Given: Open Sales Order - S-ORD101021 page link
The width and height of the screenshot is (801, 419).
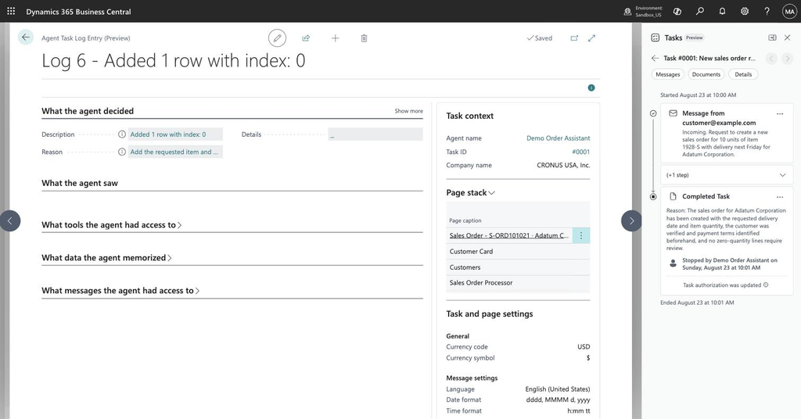Looking at the screenshot, I should coord(508,235).
